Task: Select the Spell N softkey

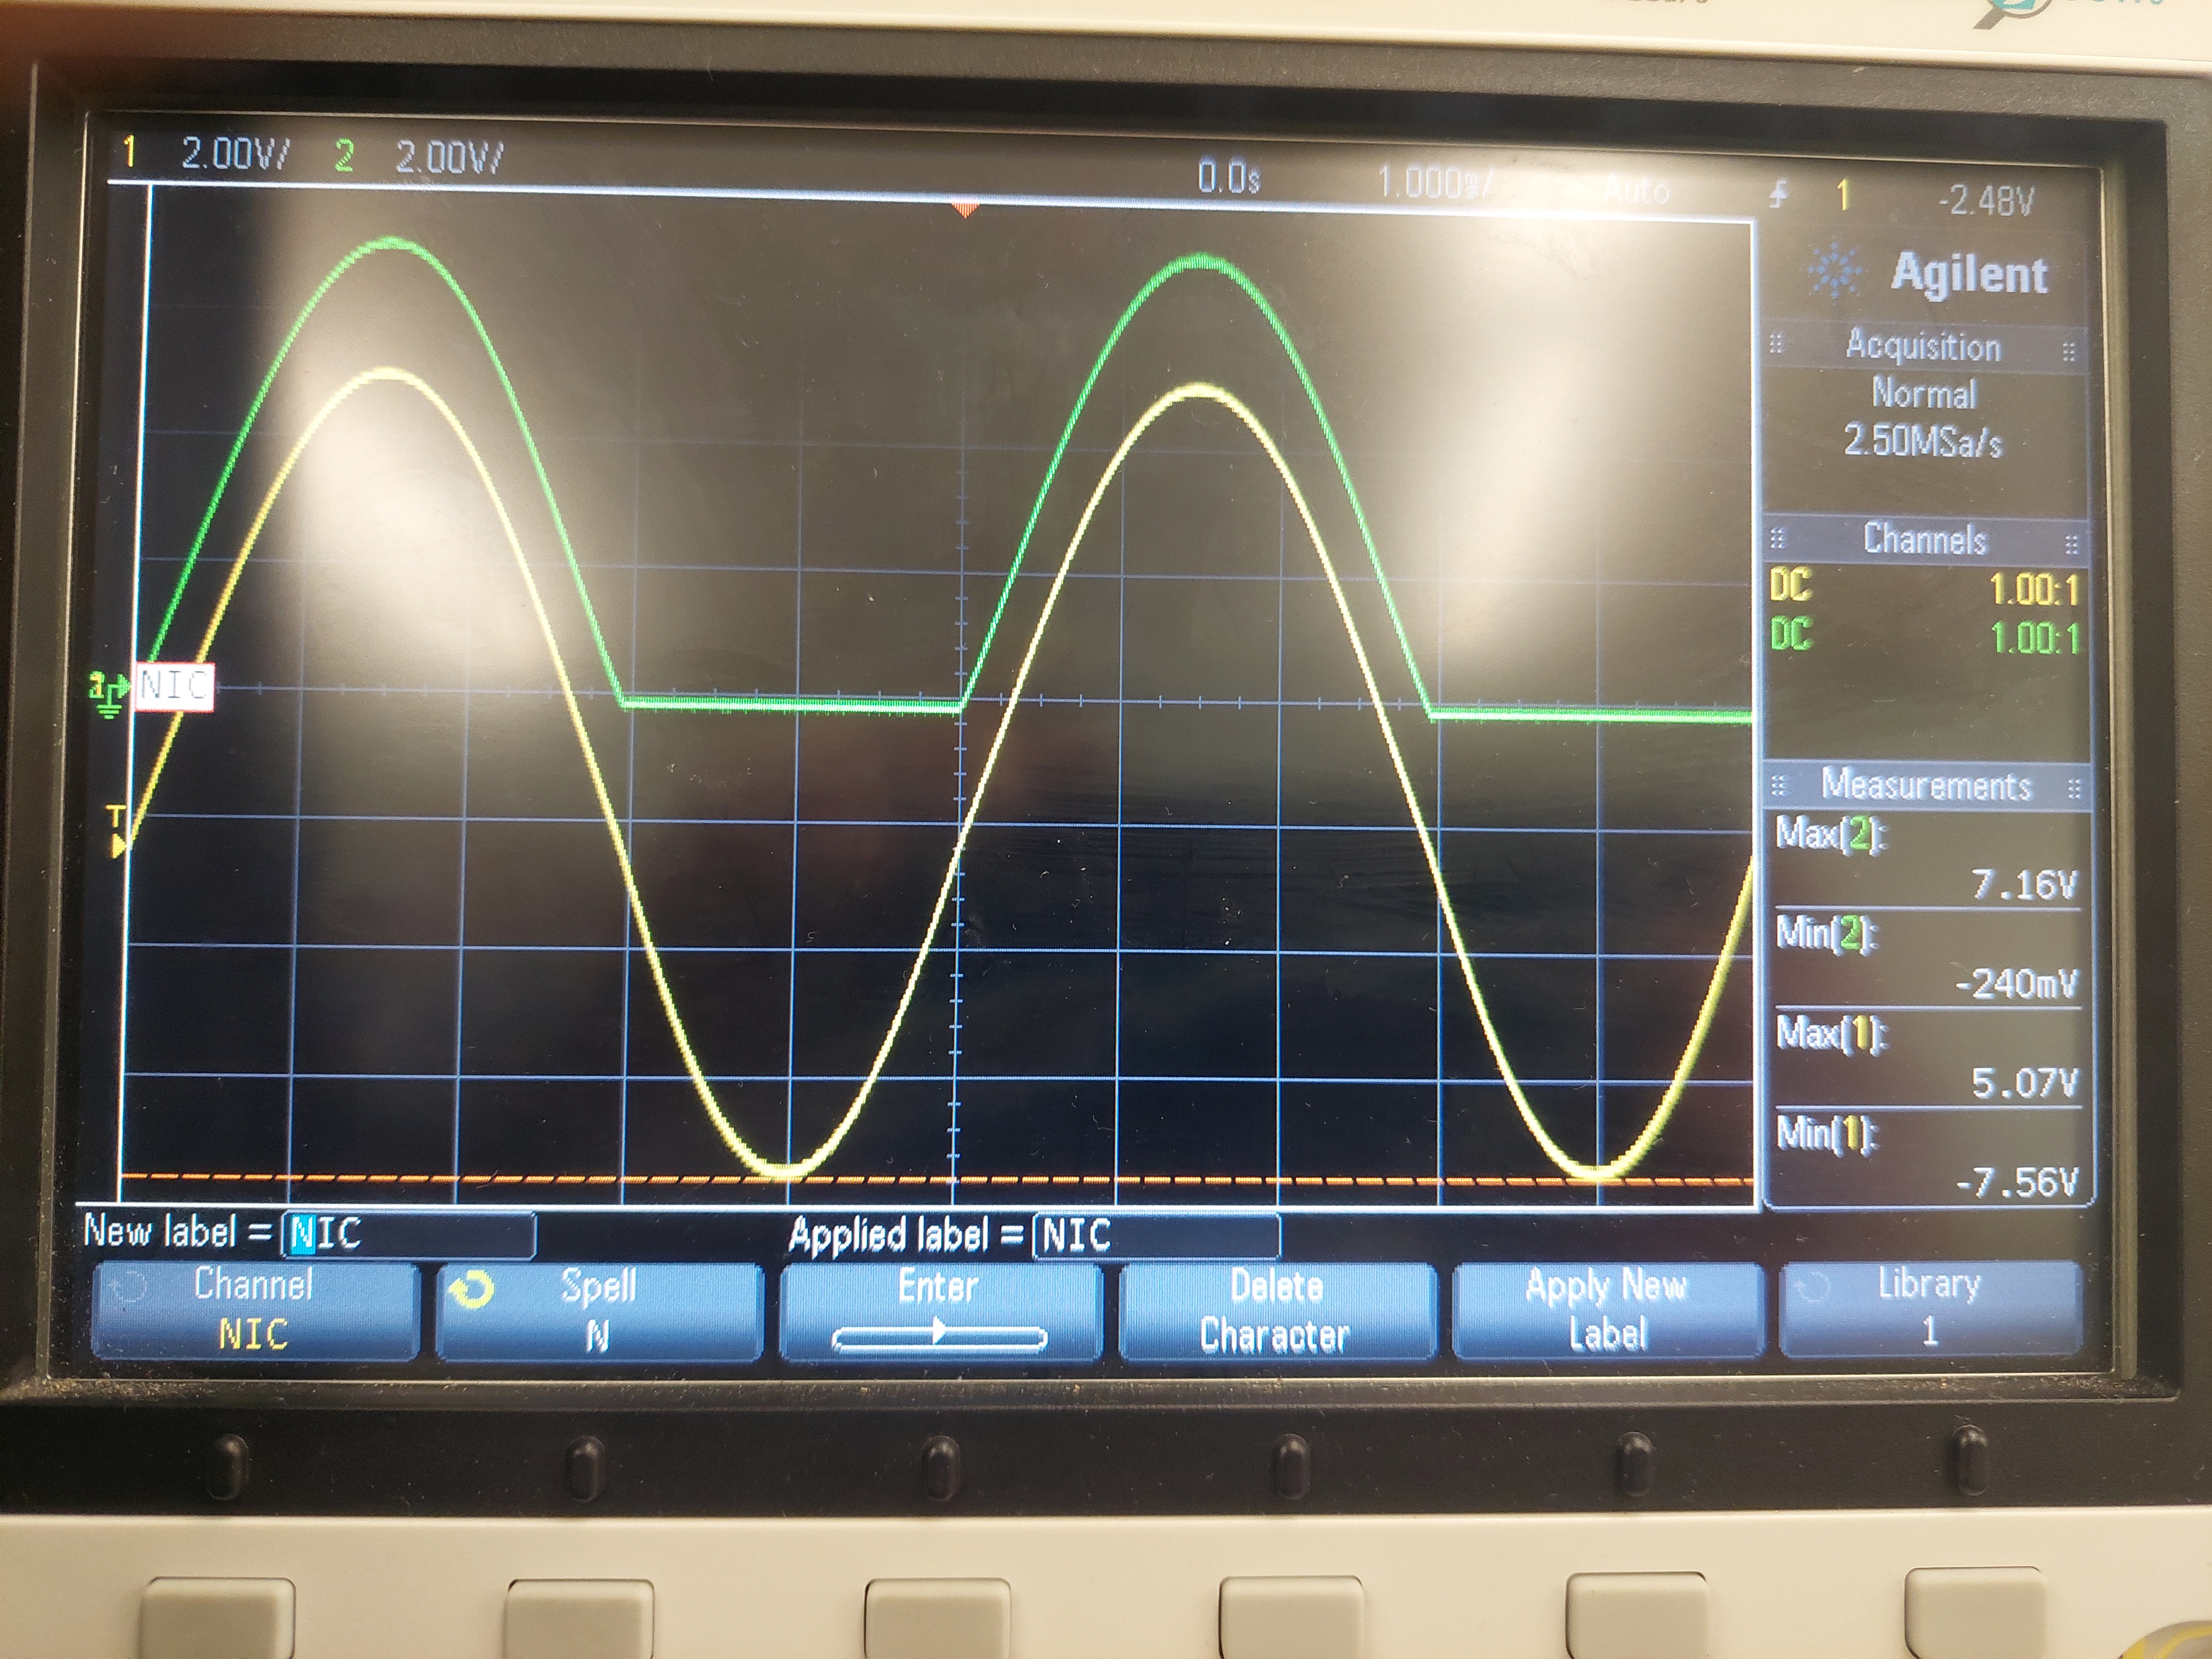Action: coord(599,1311)
